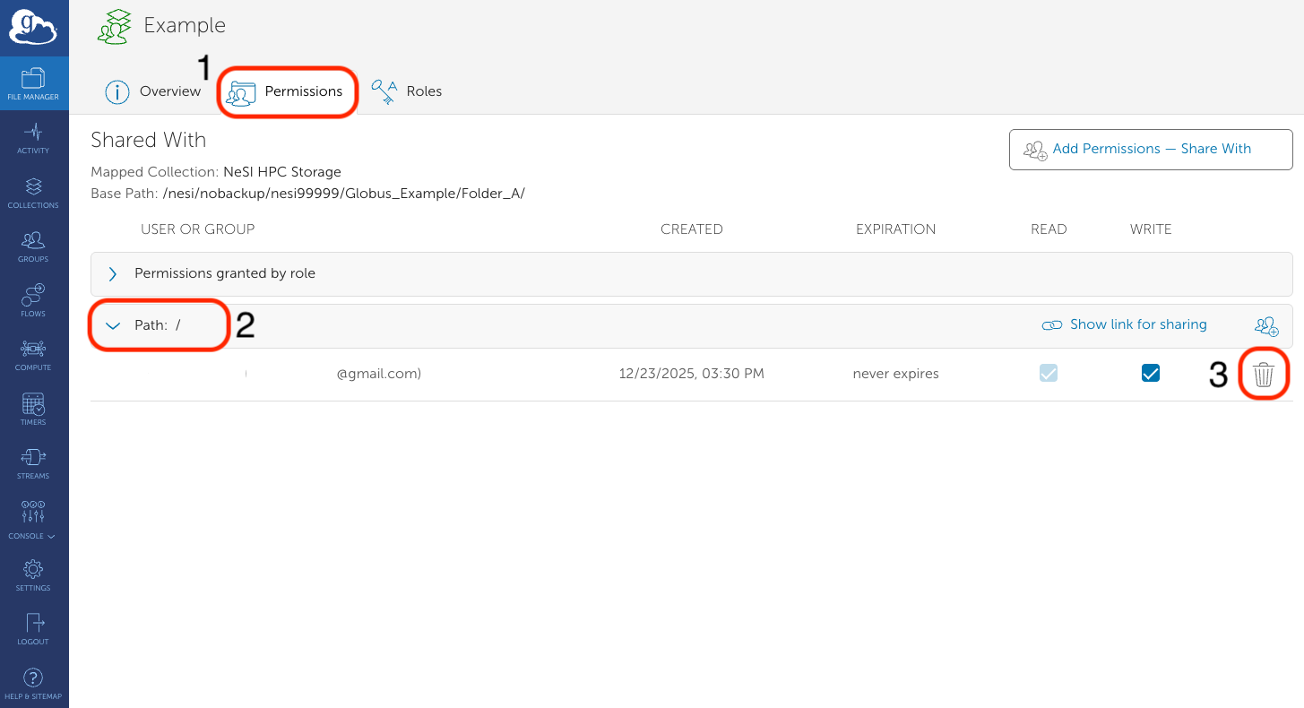Toggle the Read permission checkbox
The height and width of the screenshot is (708, 1304).
click(1049, 374)
